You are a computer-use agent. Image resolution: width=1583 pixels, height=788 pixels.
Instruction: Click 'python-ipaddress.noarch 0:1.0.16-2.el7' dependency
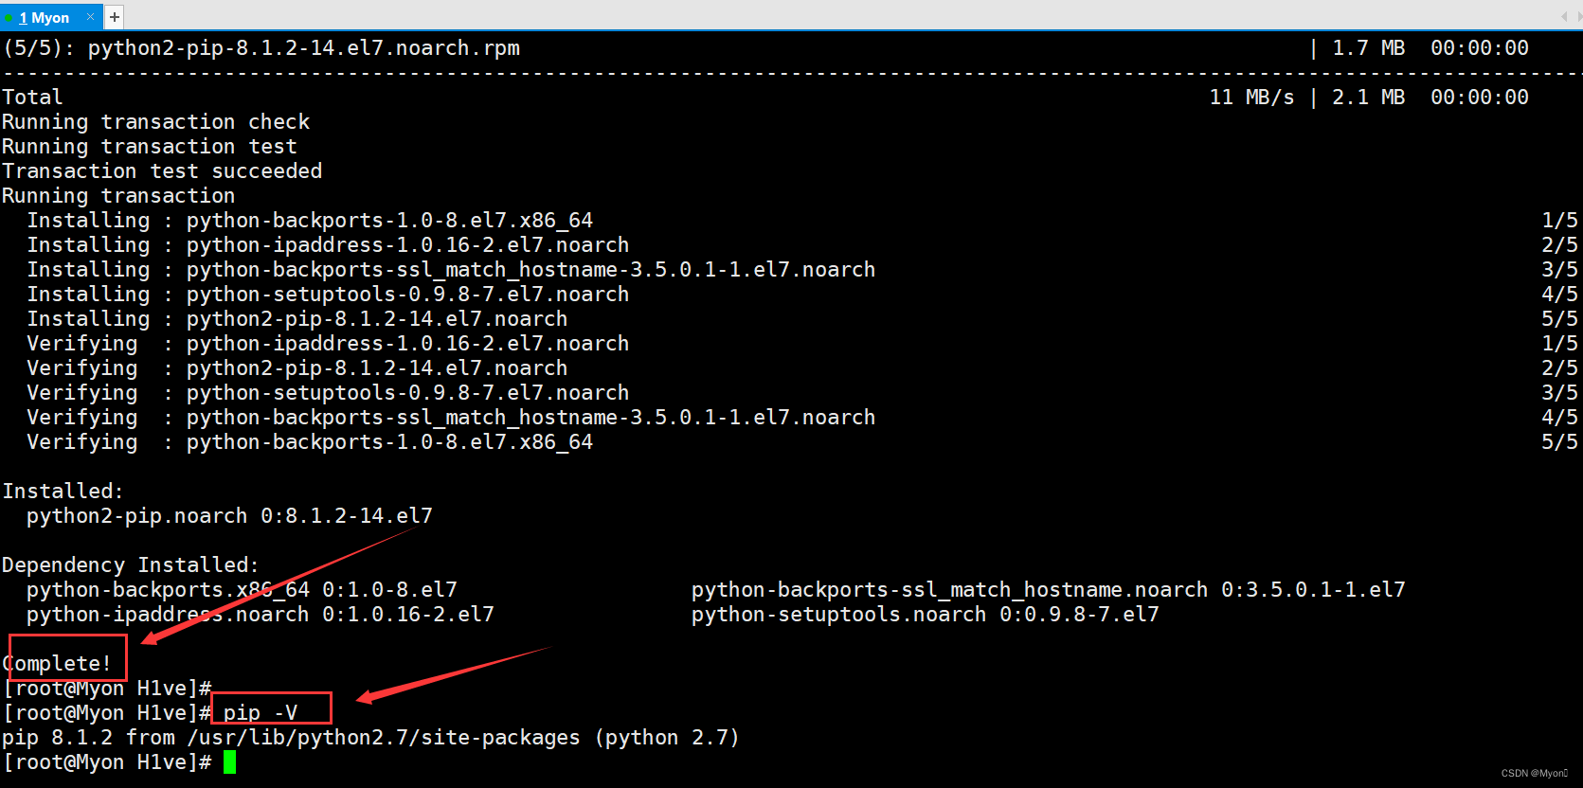tap(261, 615)
